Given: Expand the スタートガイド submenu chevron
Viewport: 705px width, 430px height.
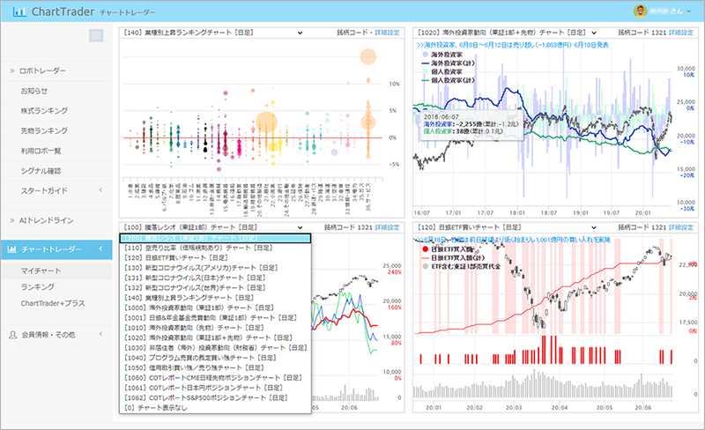Looking at the screenshot, I should coord(100,190).
